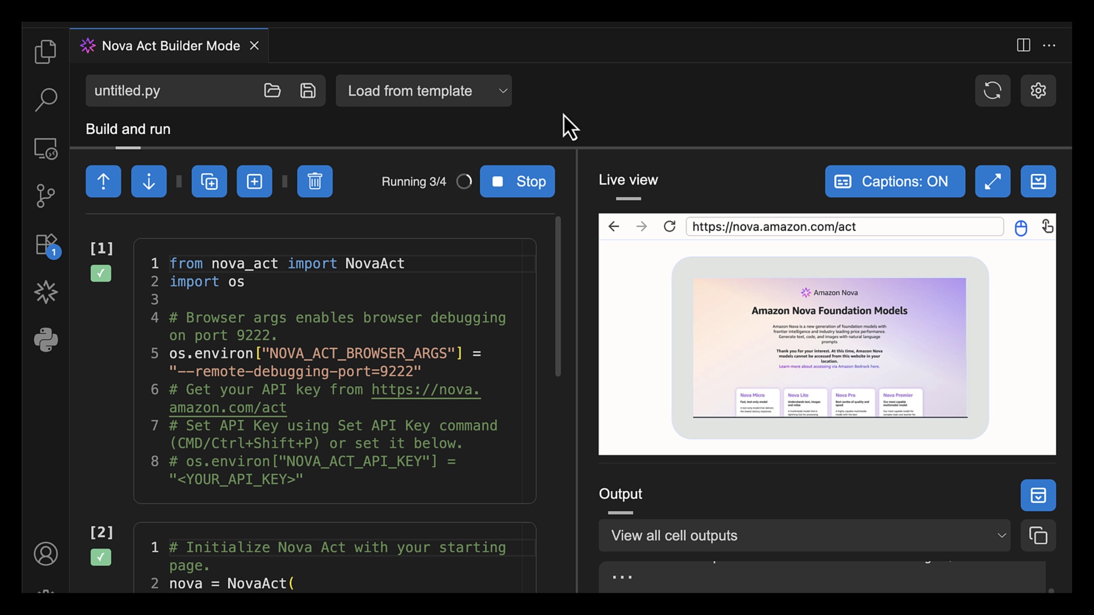Click the duplicate cell icon
The width and height of the screenshot is (1094, 615).
(209, 182)
